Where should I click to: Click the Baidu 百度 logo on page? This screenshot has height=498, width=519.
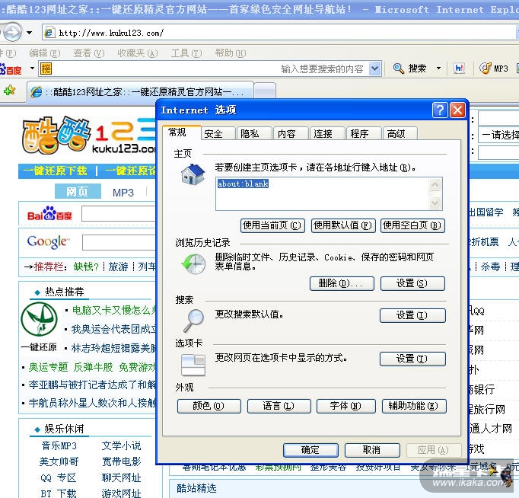click(49, 213)
